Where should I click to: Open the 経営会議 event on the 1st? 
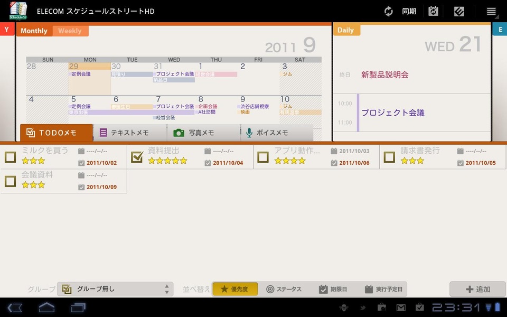[216, 74]
